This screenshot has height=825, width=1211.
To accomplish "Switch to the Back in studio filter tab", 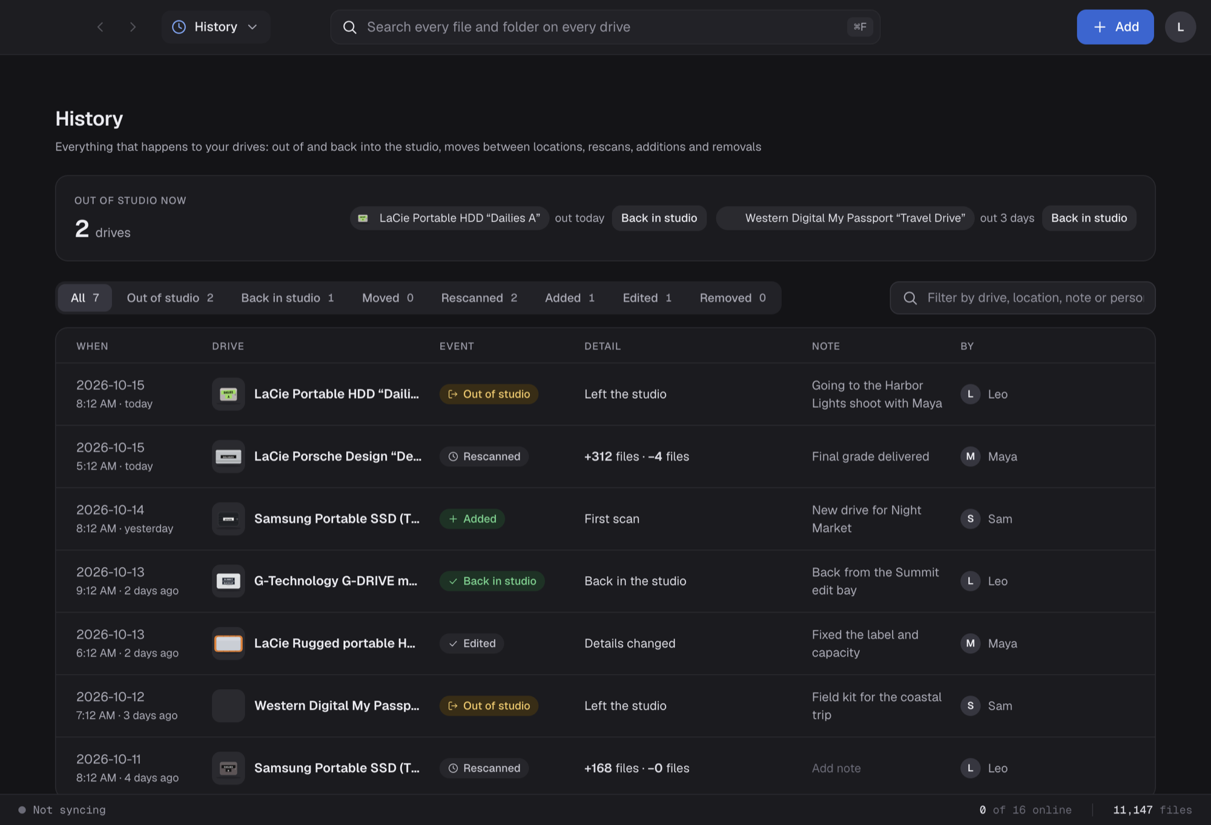I will point(288,298).
